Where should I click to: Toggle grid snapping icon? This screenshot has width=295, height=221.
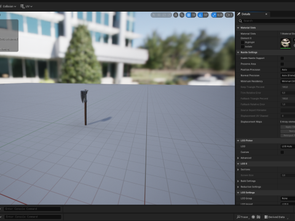(x=189, y=15)
